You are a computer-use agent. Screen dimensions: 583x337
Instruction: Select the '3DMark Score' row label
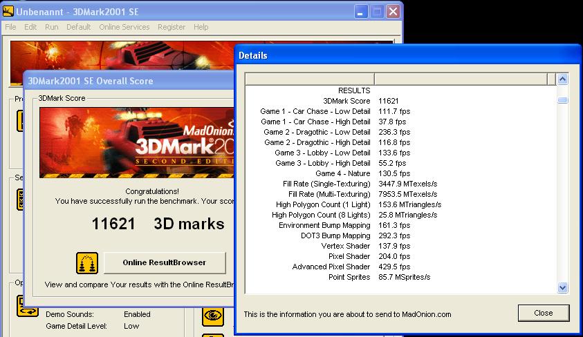point(346,101)
